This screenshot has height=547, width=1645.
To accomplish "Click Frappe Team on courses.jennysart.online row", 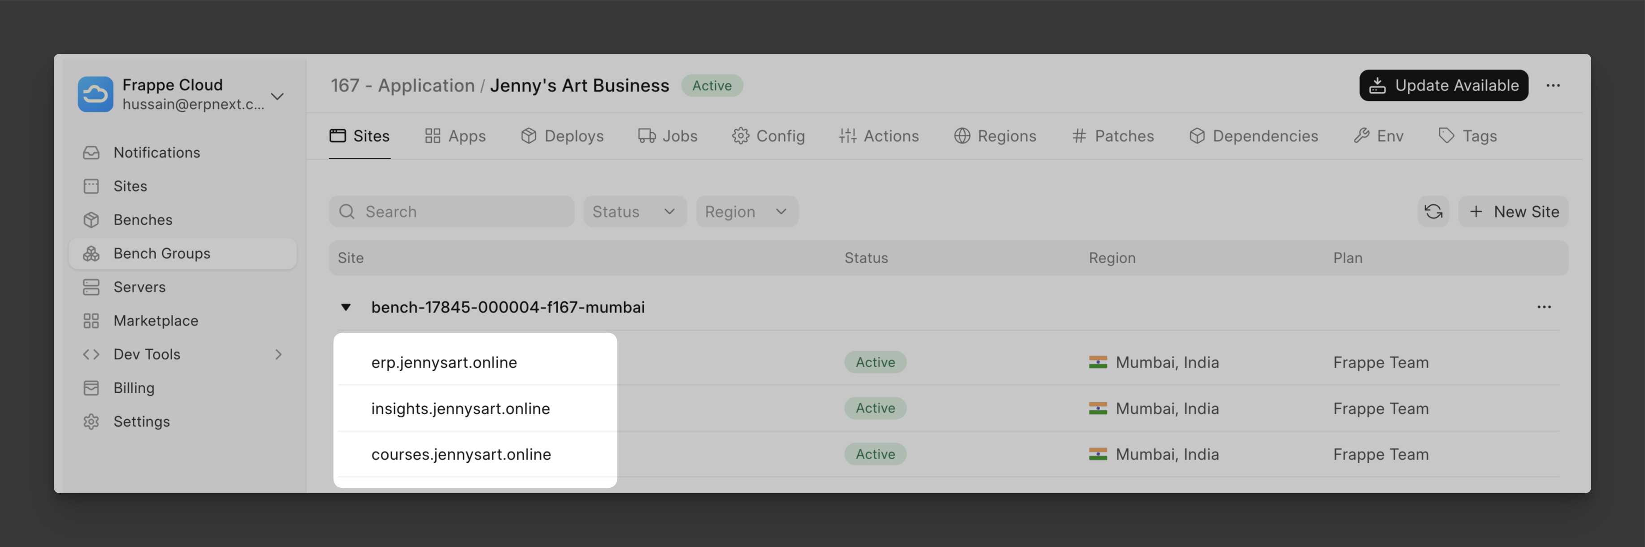I will click(1380, 455).
